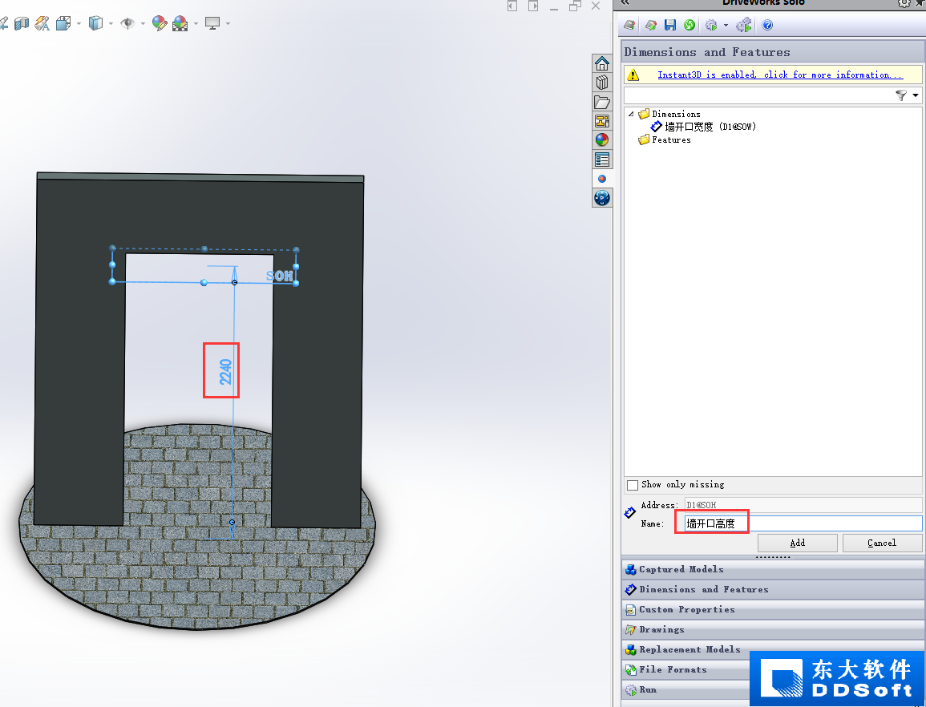This screenshot has width=926, height=707.
Task: Click the Add button
Action: [797, 543]
